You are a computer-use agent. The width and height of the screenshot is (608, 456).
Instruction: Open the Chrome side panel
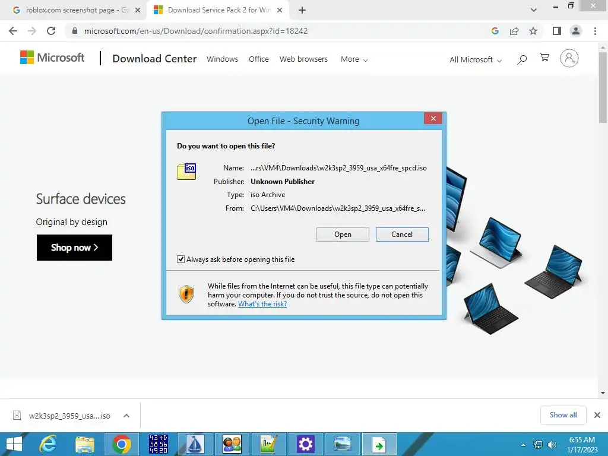pos(557,31)
